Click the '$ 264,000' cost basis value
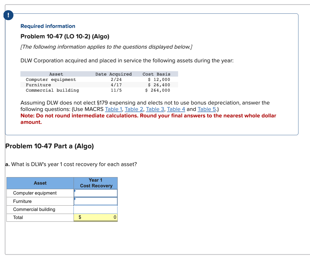 point(158,90)
